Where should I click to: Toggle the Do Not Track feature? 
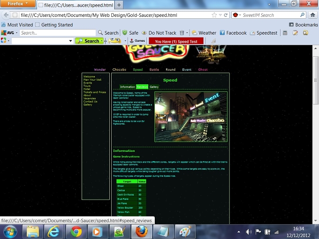tap(159, 33)
